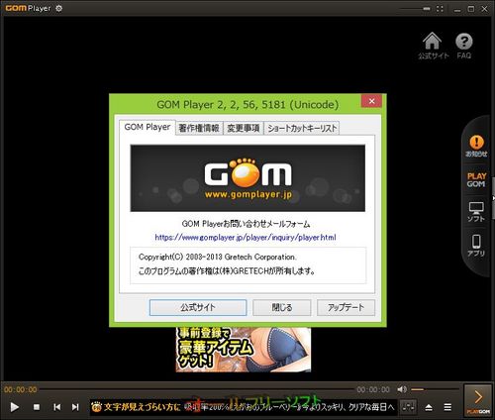Click the GOM Player logo in title bar

tap(28, 8)
